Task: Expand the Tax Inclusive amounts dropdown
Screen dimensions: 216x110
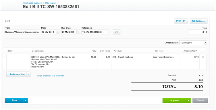Action: (205, 43)
